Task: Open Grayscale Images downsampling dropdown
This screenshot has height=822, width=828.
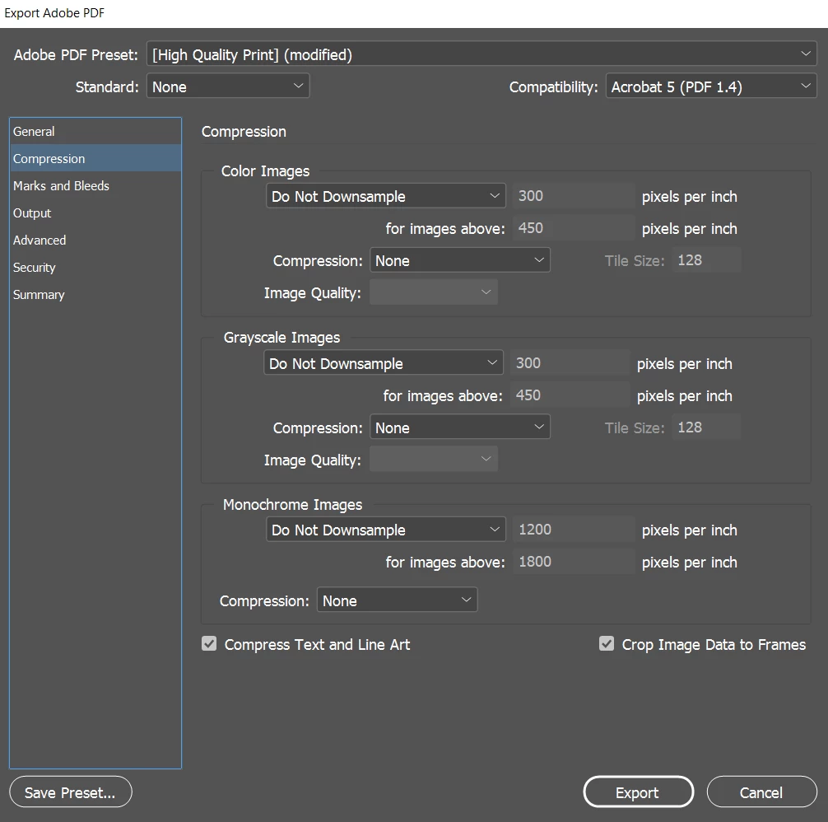Action: 384,363
